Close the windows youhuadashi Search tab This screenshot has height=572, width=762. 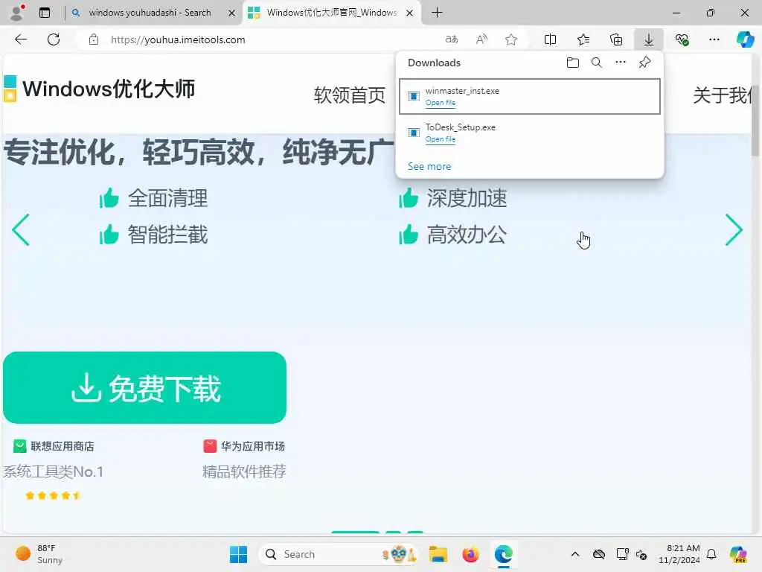(232, 13)
